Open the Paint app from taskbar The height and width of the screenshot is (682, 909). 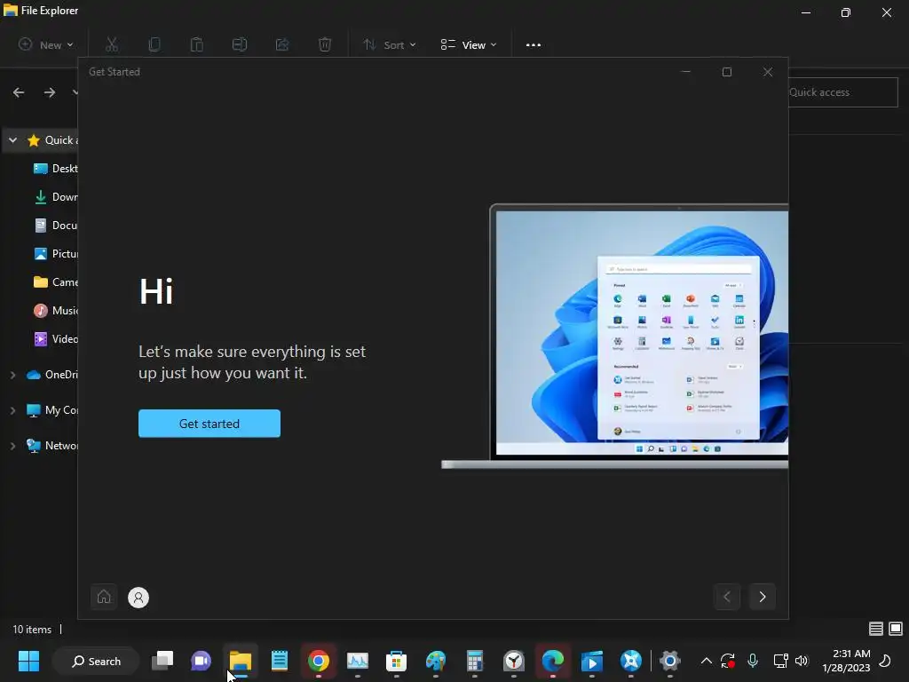pos(435,661)
